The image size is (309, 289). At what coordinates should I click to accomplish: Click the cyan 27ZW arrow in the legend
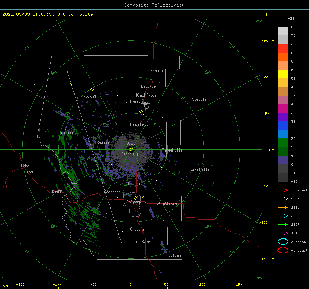[283, 216]
